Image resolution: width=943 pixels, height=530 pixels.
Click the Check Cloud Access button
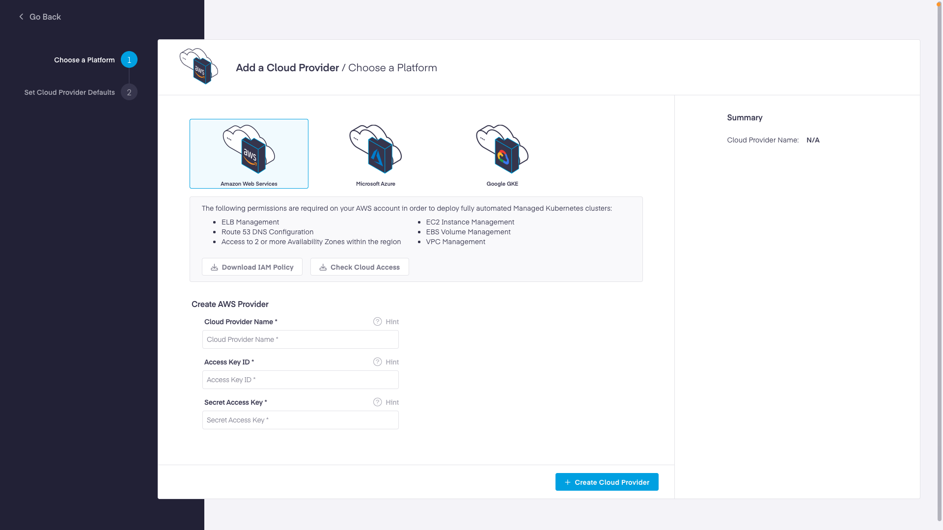tap(360, 267)
